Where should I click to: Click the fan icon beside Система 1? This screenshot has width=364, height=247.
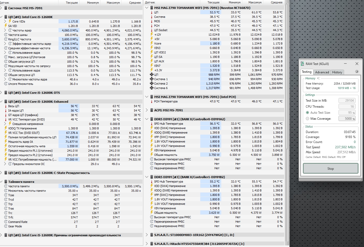152,79
